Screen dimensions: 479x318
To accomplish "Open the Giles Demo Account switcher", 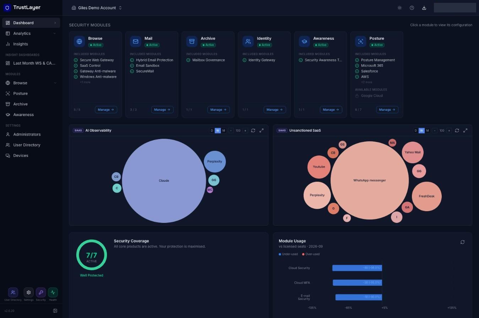I will (97, 8).
